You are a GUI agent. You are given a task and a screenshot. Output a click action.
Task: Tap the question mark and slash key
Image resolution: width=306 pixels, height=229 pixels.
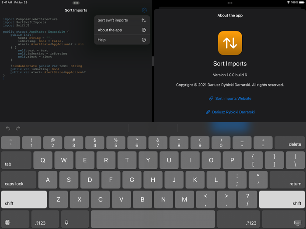pyautogui.click(x=247, y=199)
